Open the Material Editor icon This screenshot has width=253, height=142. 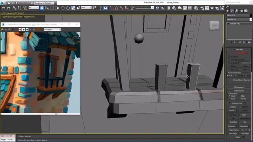tap(196, 8)
